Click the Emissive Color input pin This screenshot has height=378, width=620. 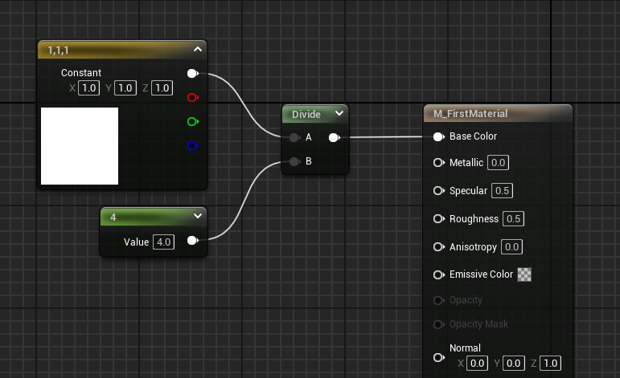(438, 274)
